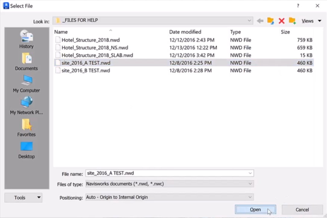
Task: Open My Network Places shortcut
Action: [26, 106]
